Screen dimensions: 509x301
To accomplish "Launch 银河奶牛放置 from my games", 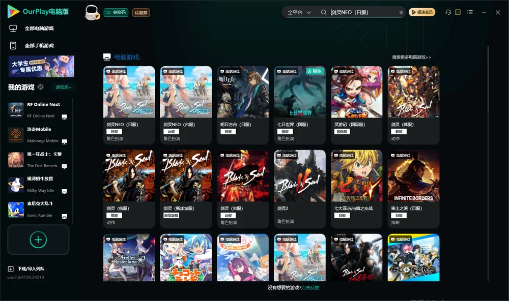I will (37, 184).
